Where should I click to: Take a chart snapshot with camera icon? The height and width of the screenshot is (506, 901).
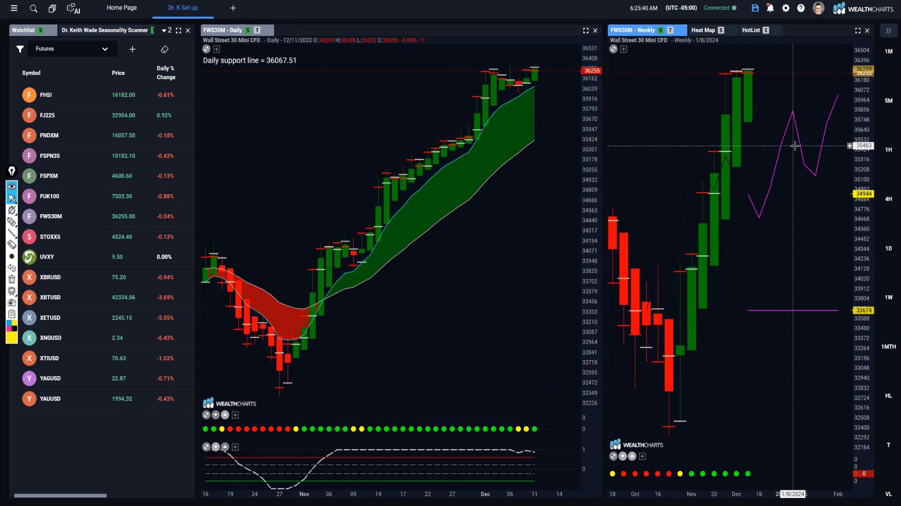[x=12, y=302]
